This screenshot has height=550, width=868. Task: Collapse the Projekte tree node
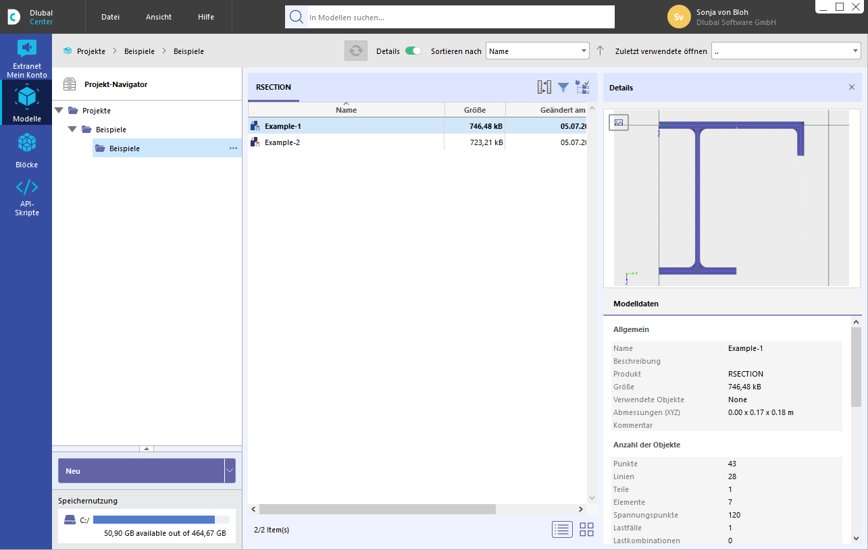(x=59, y=110)
